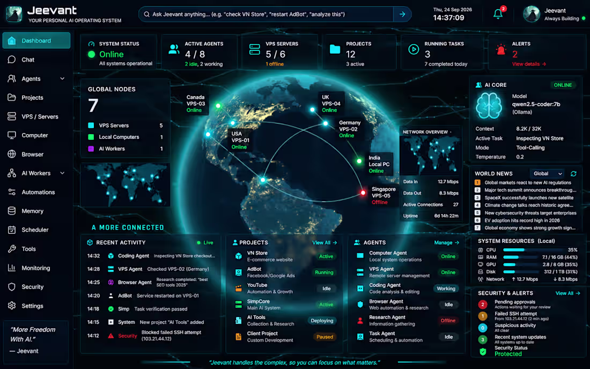This screenshot has width=590, height=369.
Task: Click the 14:28 VPS Agent activity row
Action: tap(151, 269)
